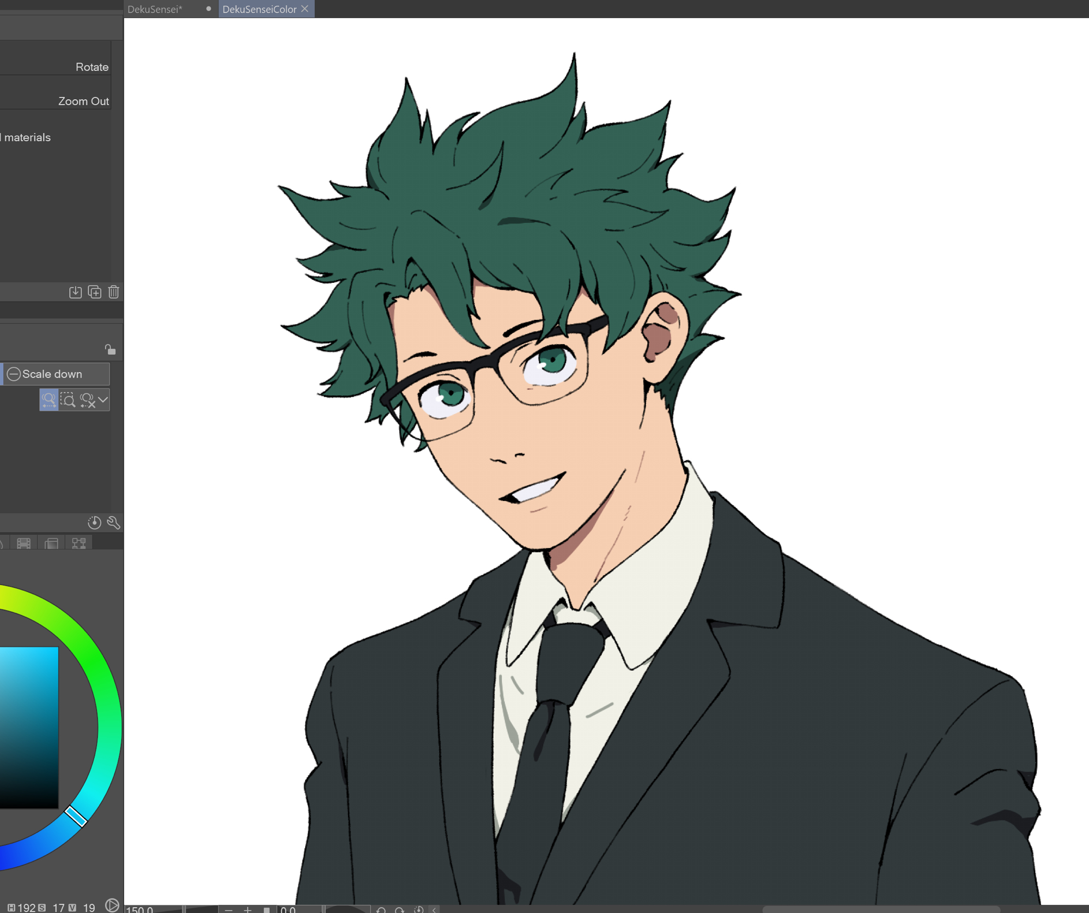The height and width of the screenshot is (913, 1089).
Task: Close the DekuSenseiColor tab
Action: point(305,9)
